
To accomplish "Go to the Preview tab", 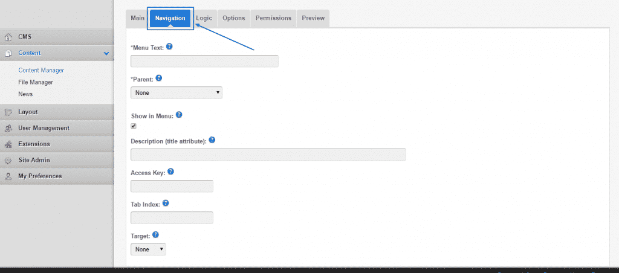I will click(313, 18).
